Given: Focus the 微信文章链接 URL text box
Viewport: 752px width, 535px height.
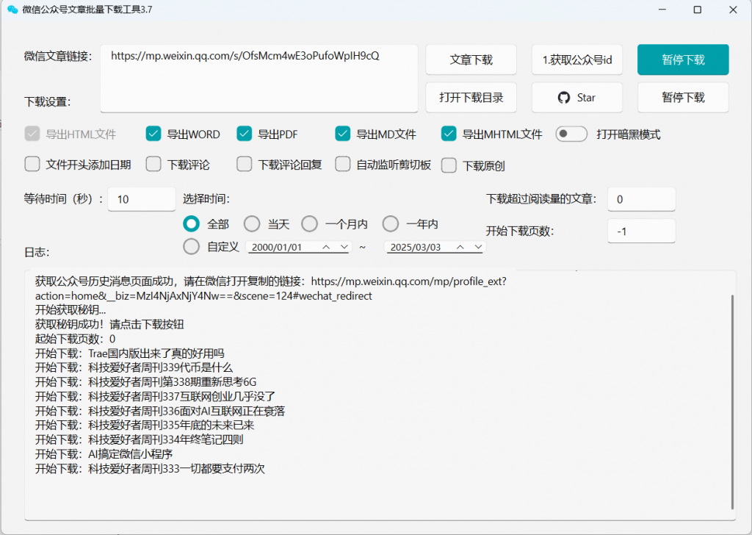Looking at the screenshot, I should pyautogui.click(x=259, y=79).
